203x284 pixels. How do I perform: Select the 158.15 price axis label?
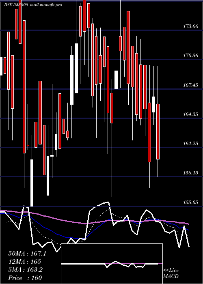(x=190, y=173)
